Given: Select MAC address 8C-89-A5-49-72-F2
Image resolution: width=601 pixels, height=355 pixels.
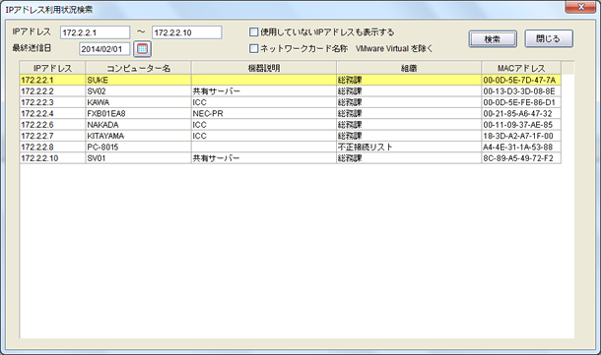Looking at the screenshot, I should (x=521, y=157).
